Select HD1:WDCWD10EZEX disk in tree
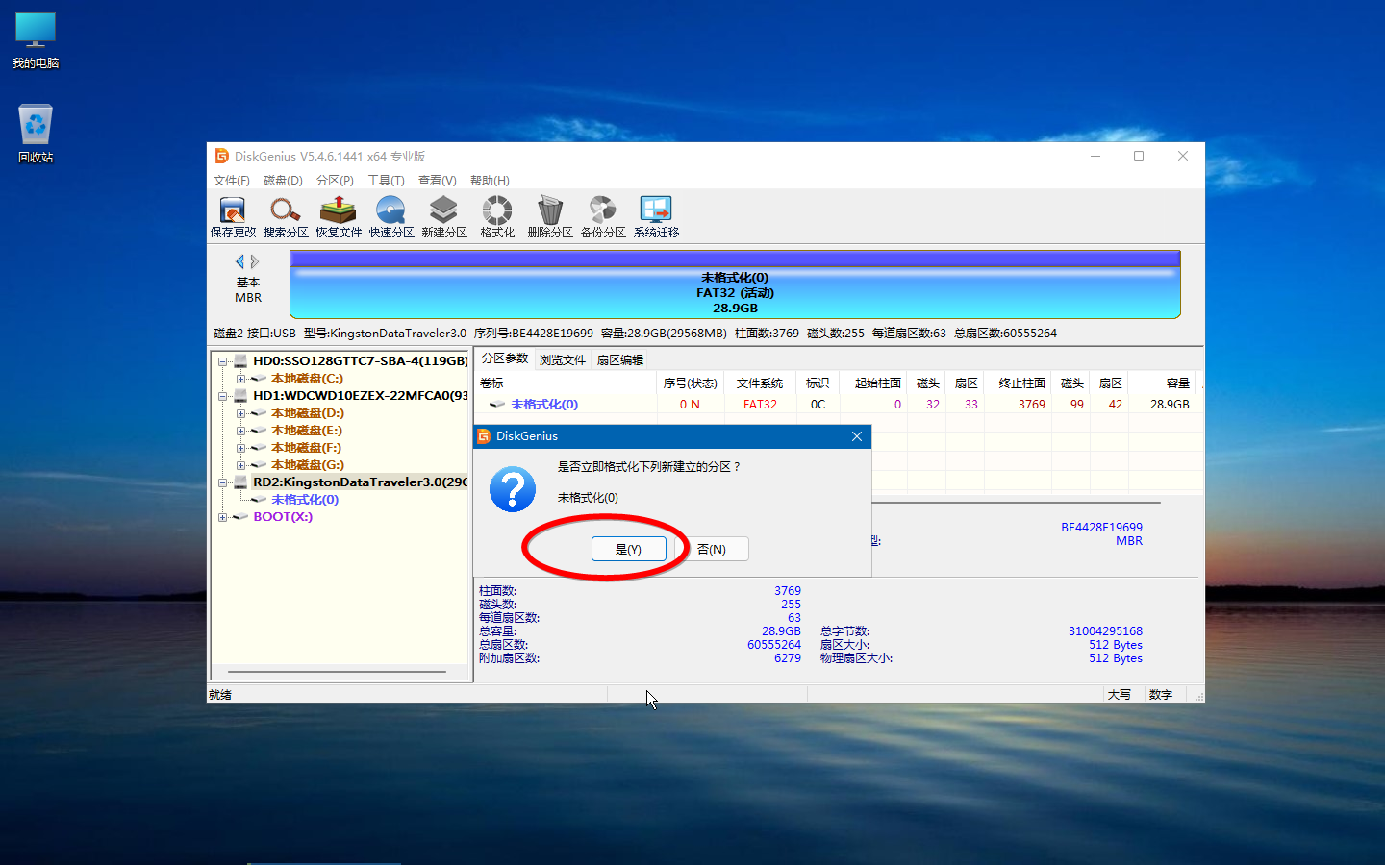 pos(360,396)
